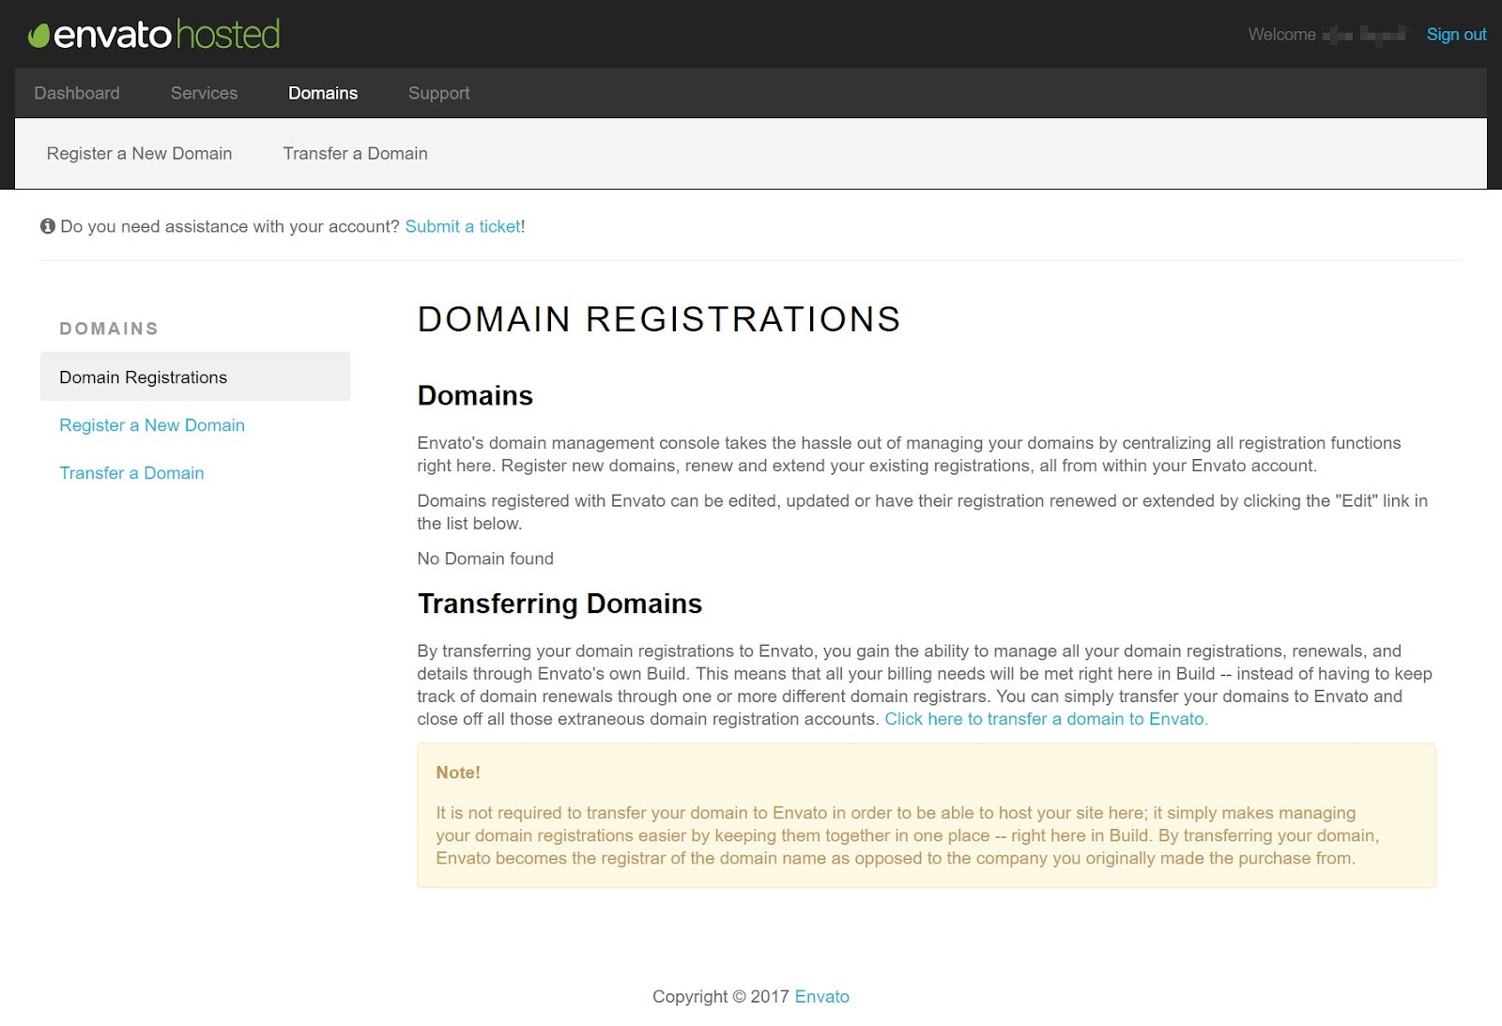
Task: Choose Transfer a Domain in submenu bar
Action: 355,153
